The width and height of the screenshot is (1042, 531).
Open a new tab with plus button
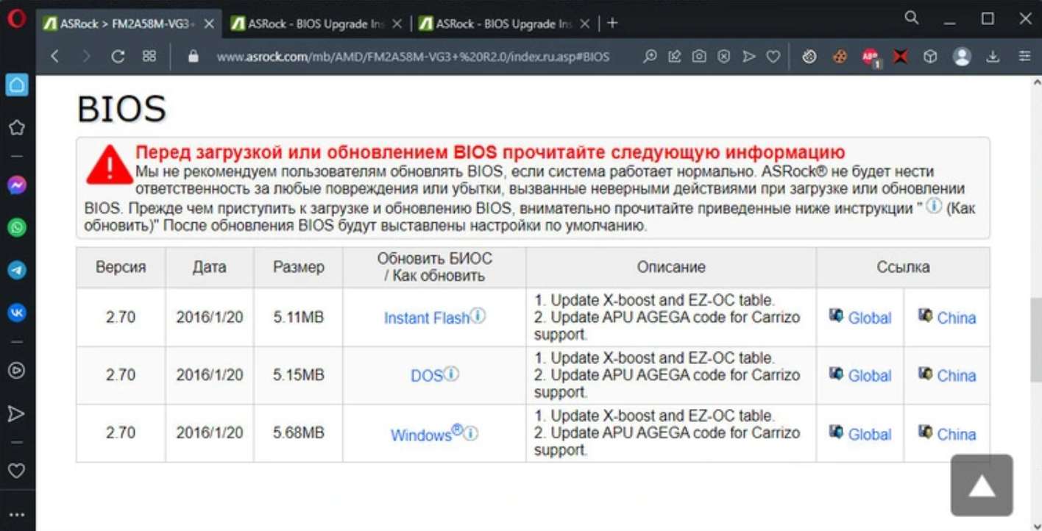pos(612,24)
